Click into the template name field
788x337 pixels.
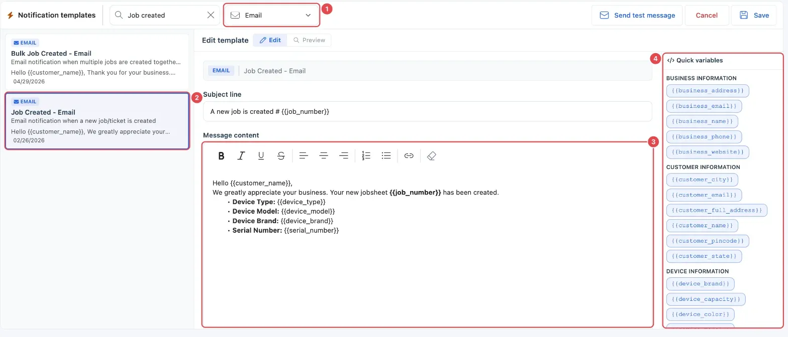[x=427, y=71]
